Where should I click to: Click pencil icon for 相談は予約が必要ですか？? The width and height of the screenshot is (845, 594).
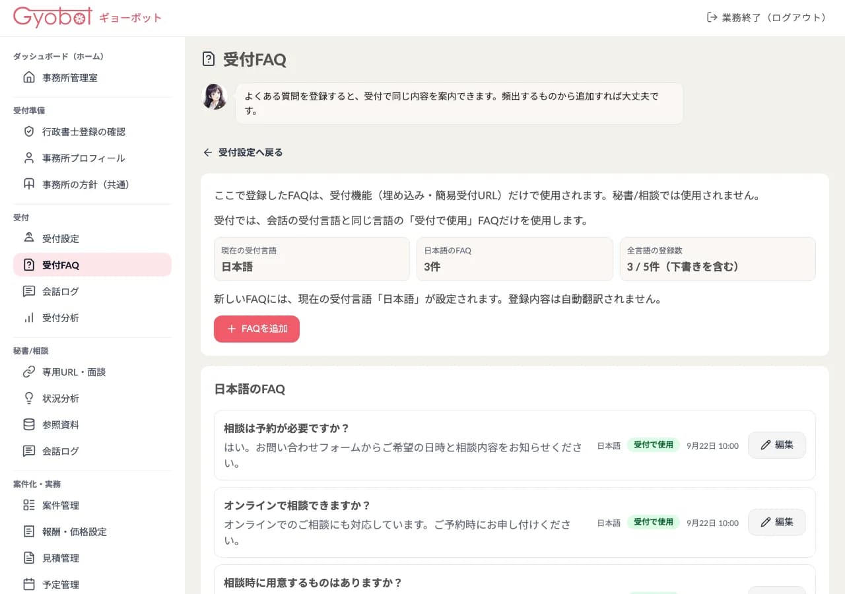(x=766, y=445)
